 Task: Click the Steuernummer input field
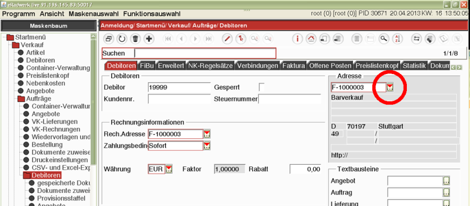pyautogui.click(x=289, y=99)
